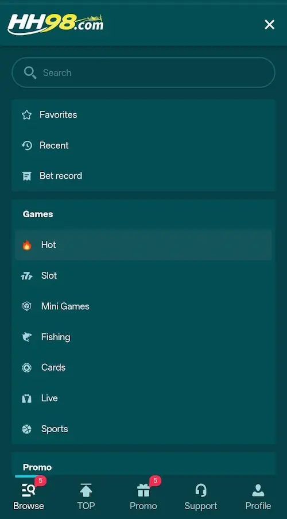Open the Recent history clock icon
The image size is (287, 519).
(27, 145)
